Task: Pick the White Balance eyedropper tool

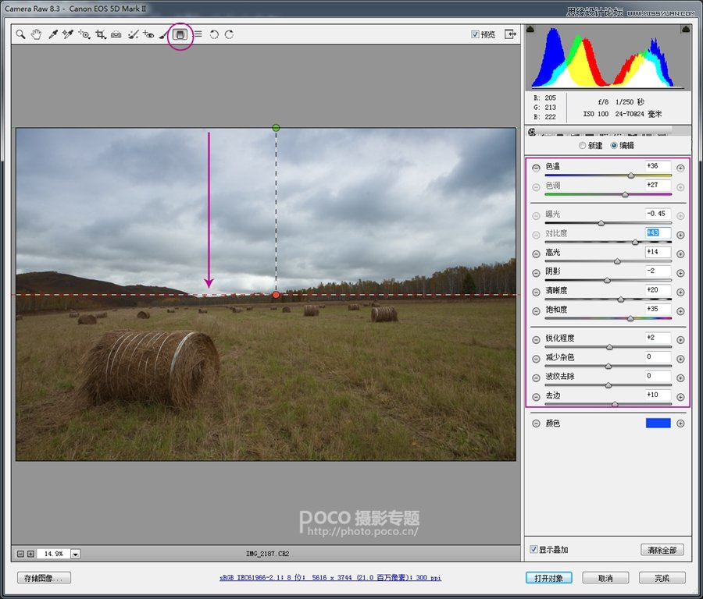Action: point(53,34)
